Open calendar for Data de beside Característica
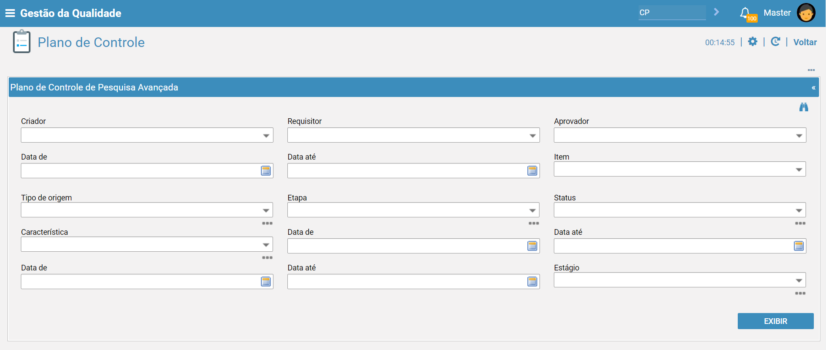826x350 pixels. point(532,246)
